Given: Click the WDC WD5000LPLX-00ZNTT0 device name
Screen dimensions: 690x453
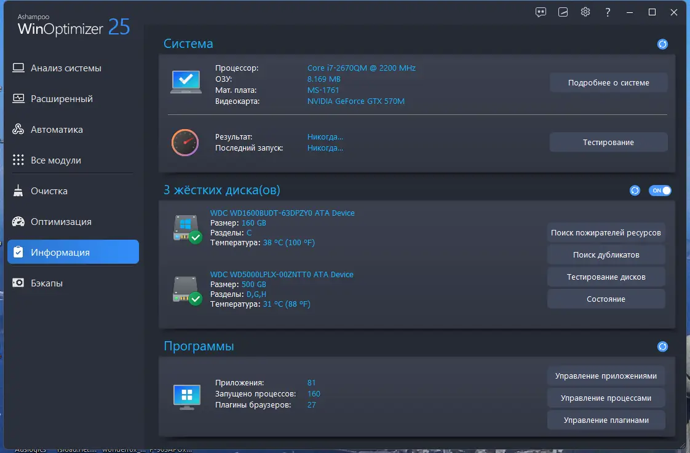Looking at the screenshot, I should pyautogui.click(x=282, y=274).
